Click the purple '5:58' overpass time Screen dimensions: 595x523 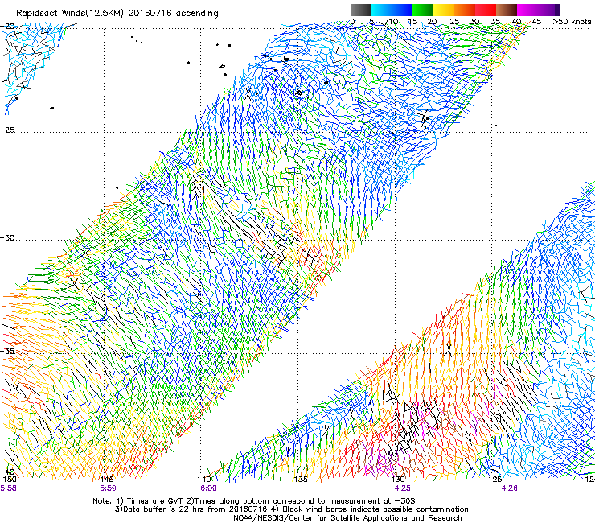[x=8, y=488]
